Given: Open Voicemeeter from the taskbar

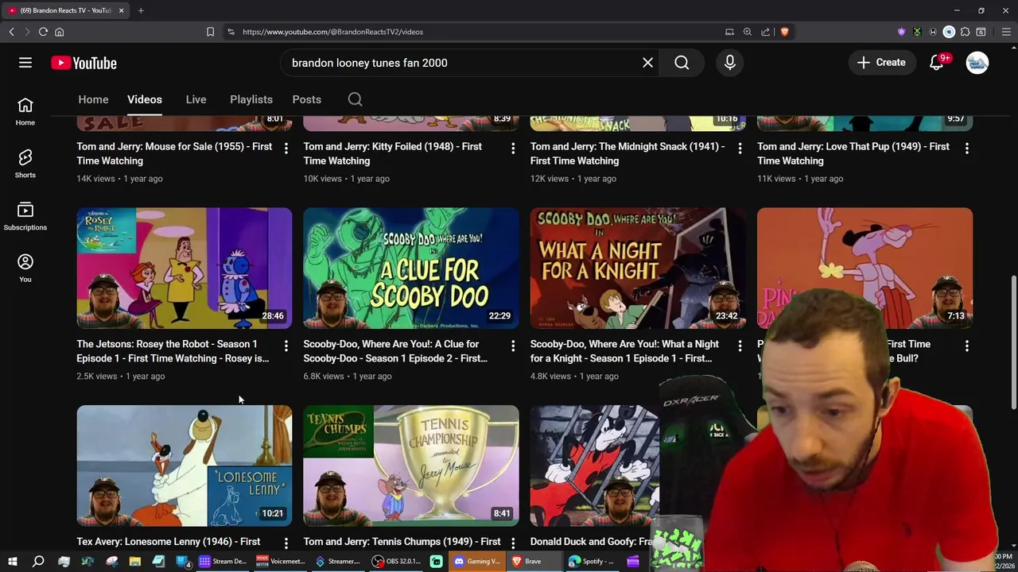Looking at the screenshot, I should click(x=281, y=562).
